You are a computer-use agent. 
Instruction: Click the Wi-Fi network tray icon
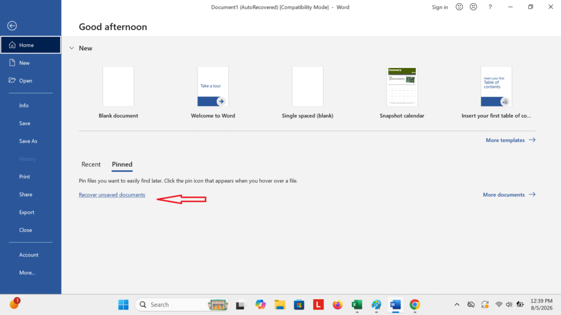[x=499, y=305]
